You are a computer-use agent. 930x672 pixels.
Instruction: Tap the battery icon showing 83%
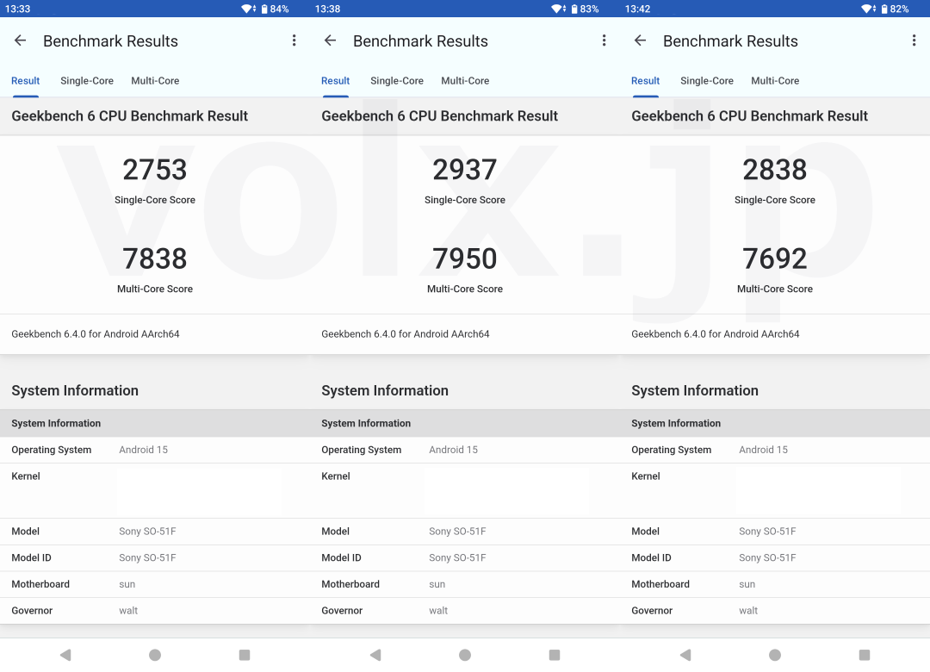point(574,9)
